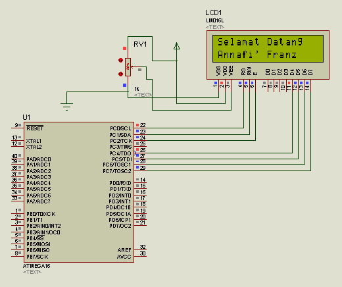Screen dimensions: 342x287
Task: Click the VSS pin label on LCD1
Action: point(218,70)
